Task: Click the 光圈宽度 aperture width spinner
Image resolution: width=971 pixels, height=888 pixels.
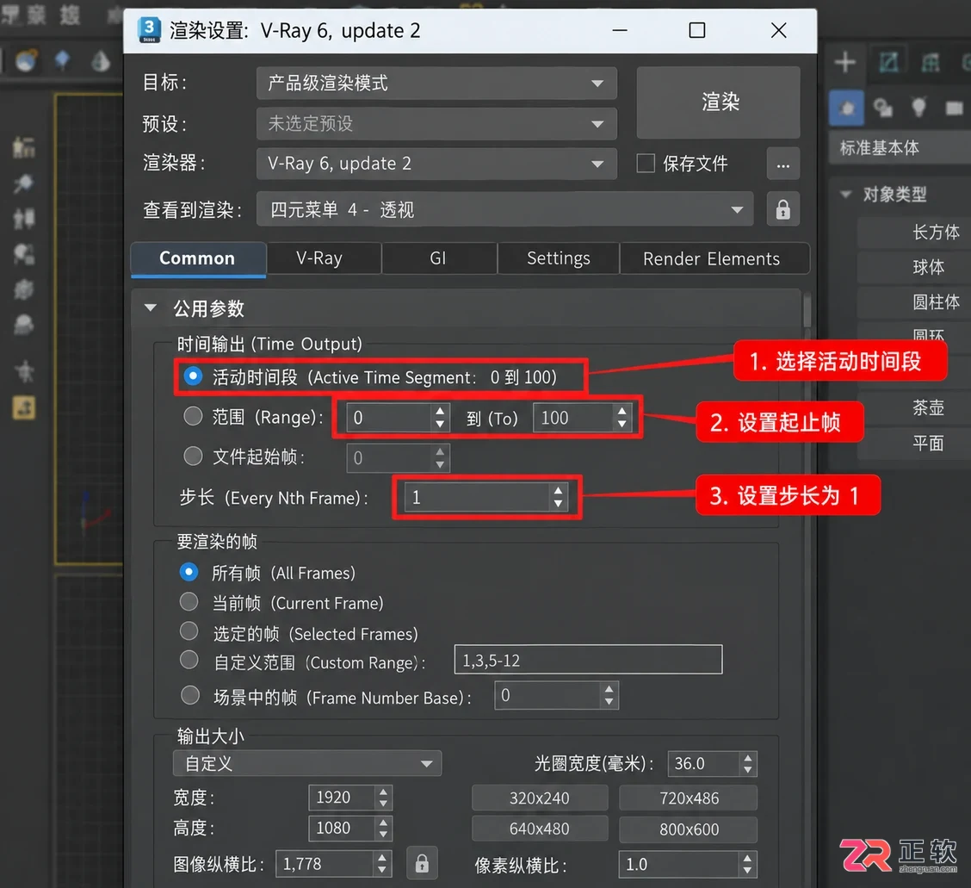Action: (748, 763)
